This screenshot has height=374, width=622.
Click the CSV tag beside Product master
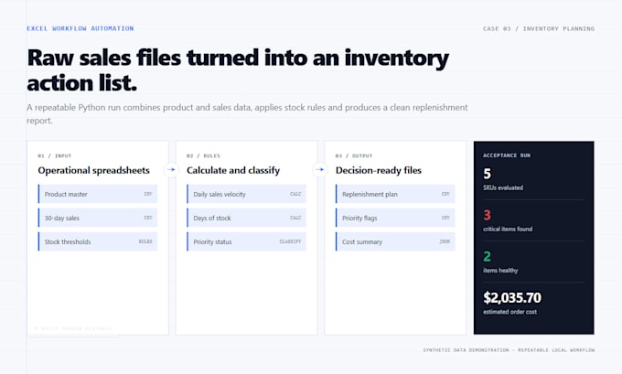point(148,194)
